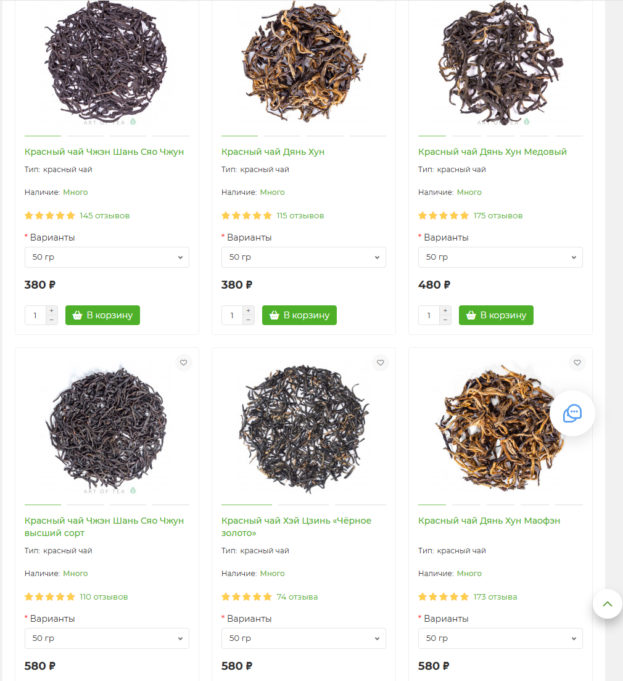Screen dimensions: 623x681
Task: View the 74 отзыва reviews link
Action: [297, 597]
